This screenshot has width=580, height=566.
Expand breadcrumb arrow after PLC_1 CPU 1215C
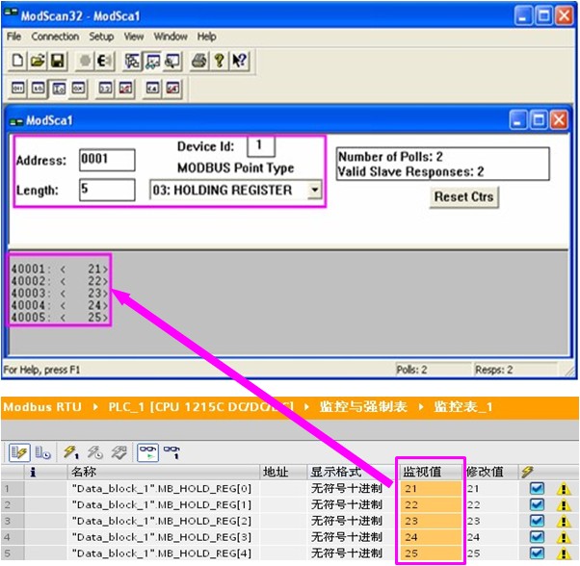[x=306, y=407]
